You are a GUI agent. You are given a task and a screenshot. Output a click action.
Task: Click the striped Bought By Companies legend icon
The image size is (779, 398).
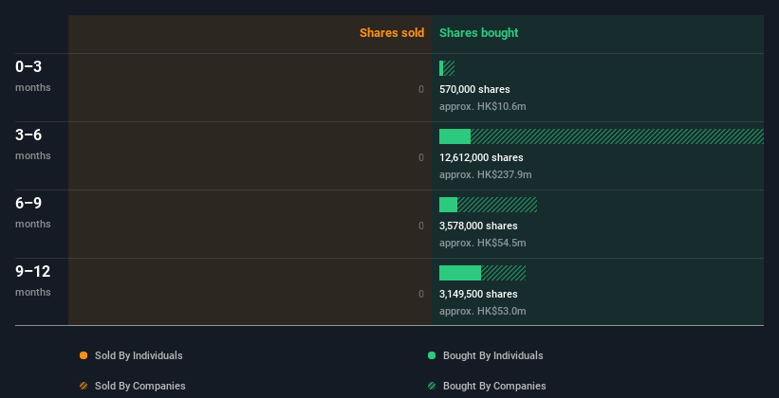[x=432, y=386]
